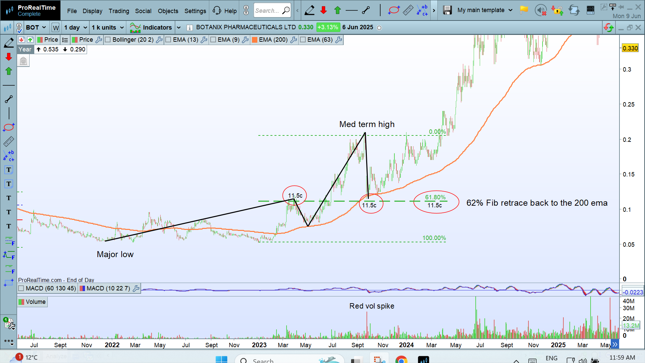The image size is (645, 363).
Task: Toggle the EMA (9) checkbox
Action: point(213,40)
